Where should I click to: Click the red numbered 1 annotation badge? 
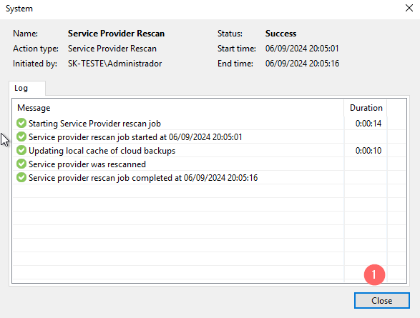tap(374, 274)
